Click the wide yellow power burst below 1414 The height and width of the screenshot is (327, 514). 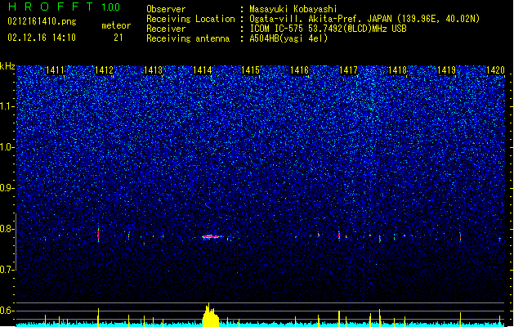(211, 316)
